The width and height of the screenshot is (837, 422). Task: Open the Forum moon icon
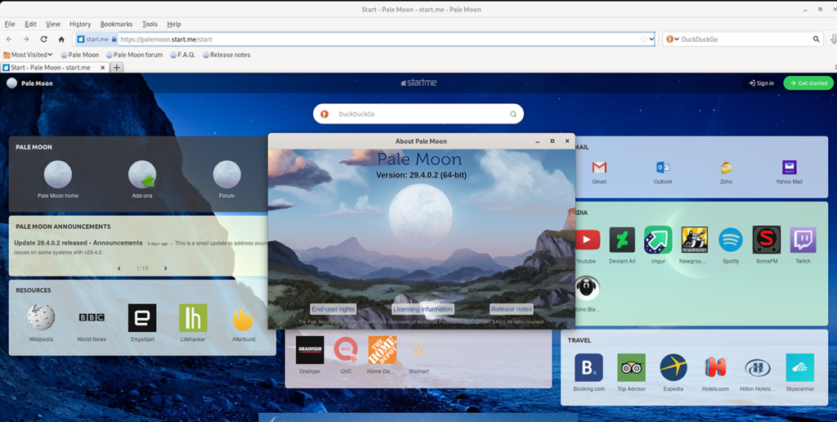point(227,174)
